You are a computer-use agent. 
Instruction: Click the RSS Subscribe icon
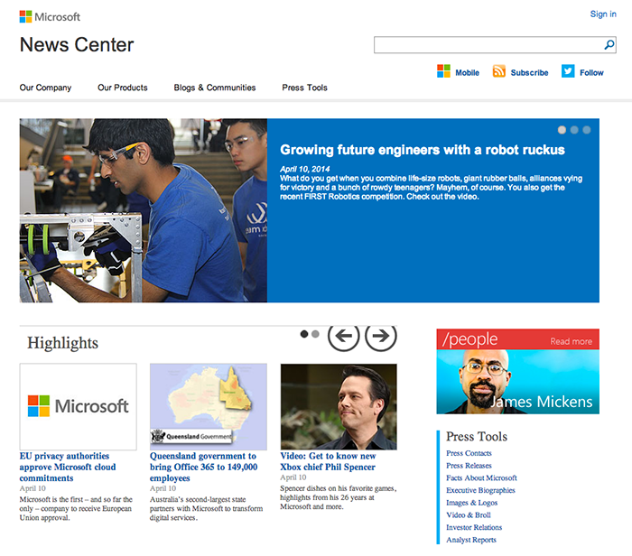[498, 71]
